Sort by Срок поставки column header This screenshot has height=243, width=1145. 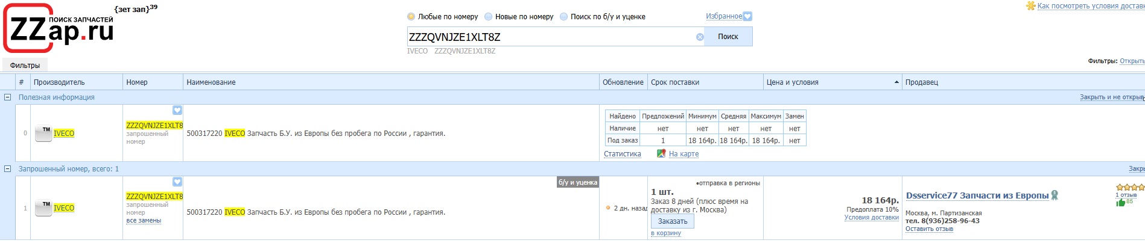tap(675, 82)
